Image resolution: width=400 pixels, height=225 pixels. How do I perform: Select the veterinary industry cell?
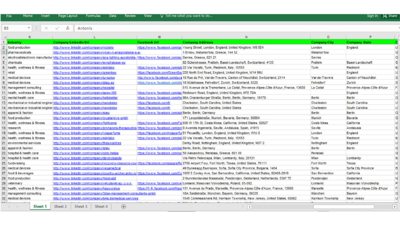pos(30,184)
